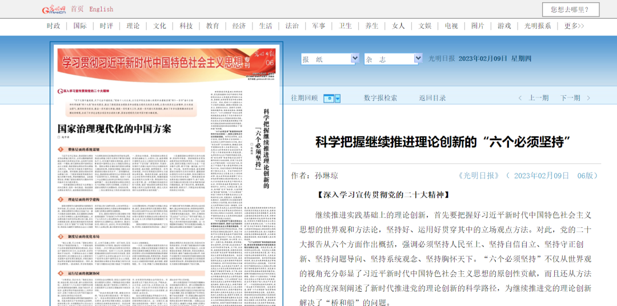Click the Guangming Online logo

54,10
